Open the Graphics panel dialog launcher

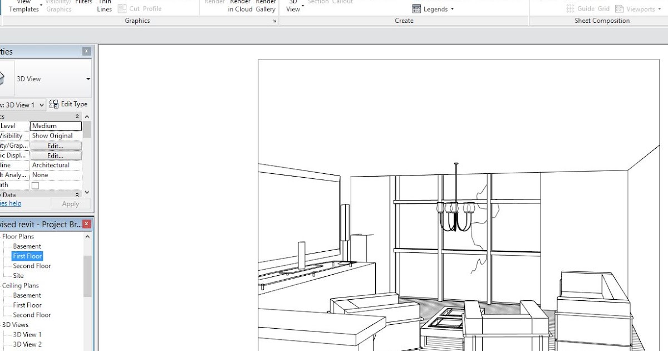[273, 21]
